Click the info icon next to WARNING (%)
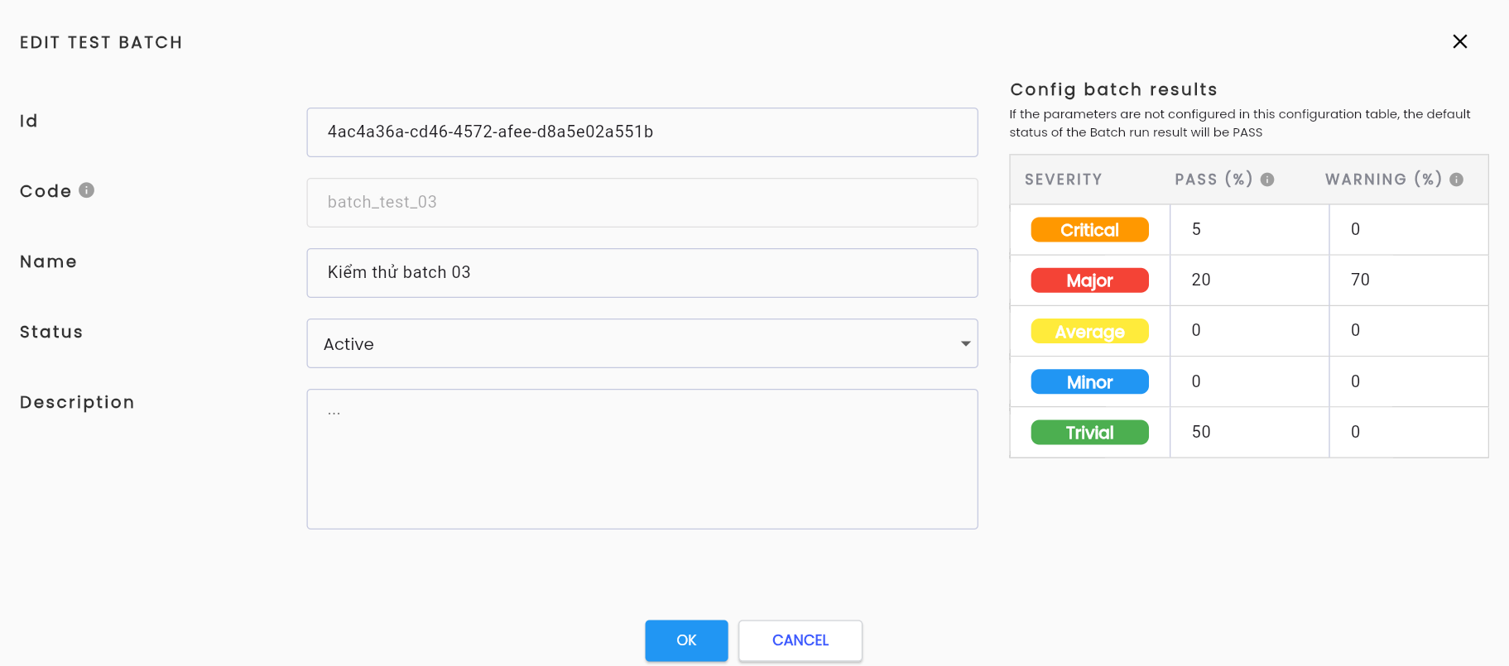Screen dimensions: 1509x666 (x=1457, y=180)
